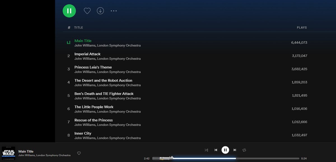Open London Symphony Orchestra on Inner City row
The image size is (336, 162).
tap(119, 138)
